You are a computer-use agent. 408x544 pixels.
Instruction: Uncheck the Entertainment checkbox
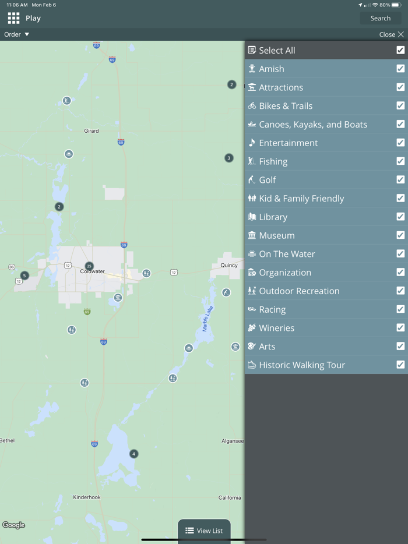click(400, 142)
